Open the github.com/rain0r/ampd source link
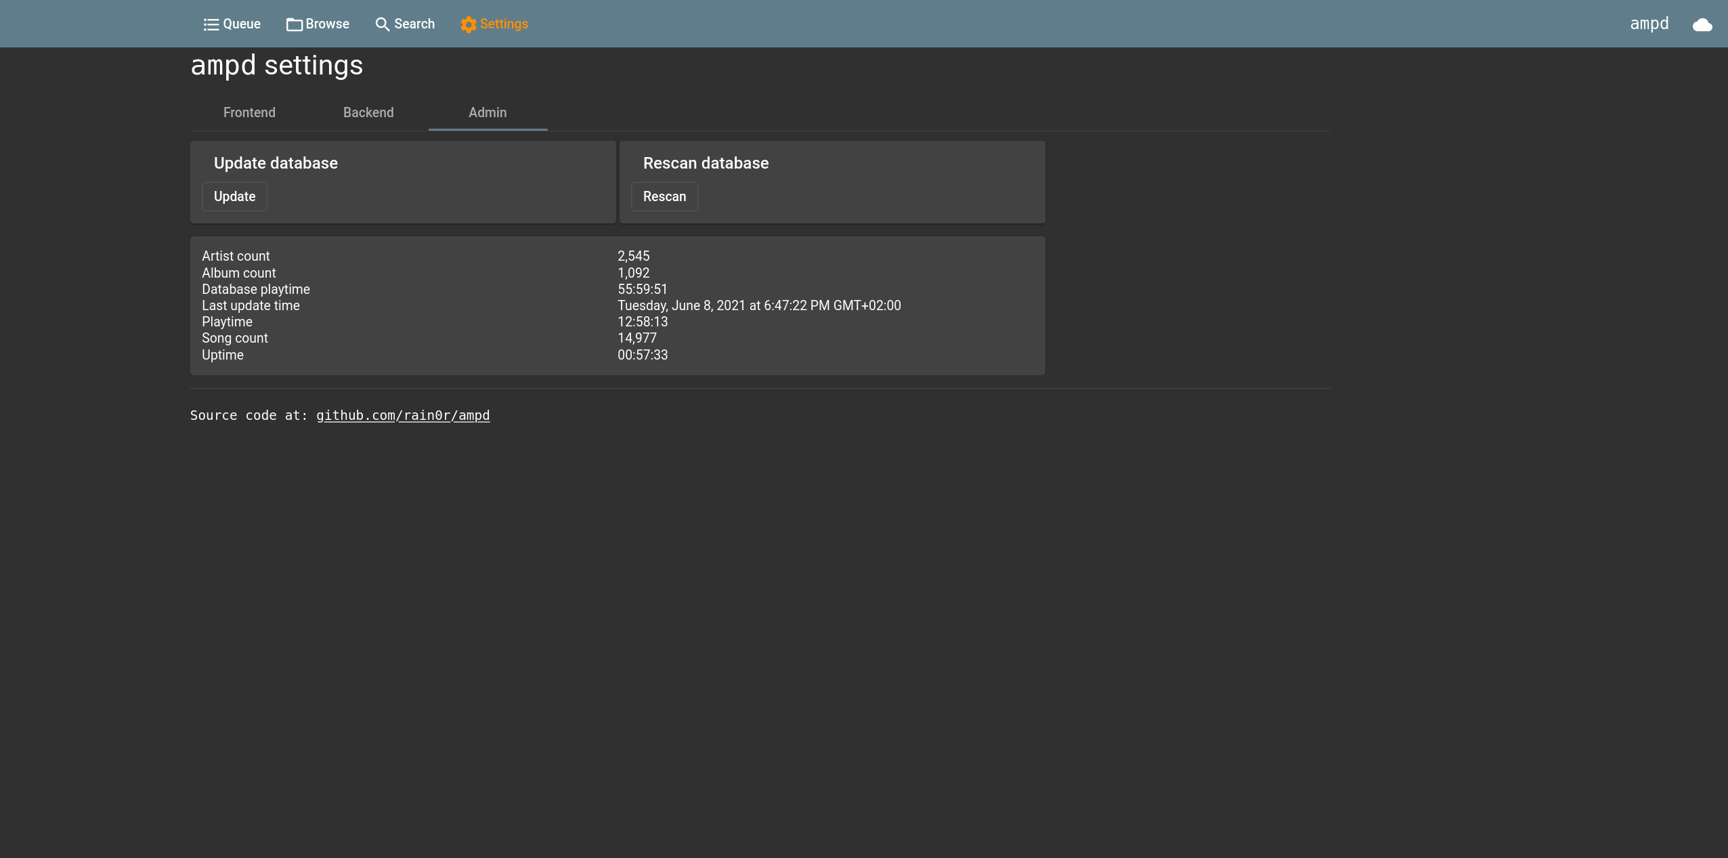This screenshot has width=1728, height=858. click(x=403, y=415)
